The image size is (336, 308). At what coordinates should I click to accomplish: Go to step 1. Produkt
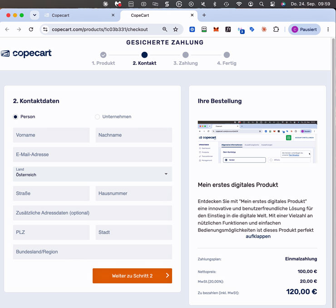(x=103, y=59)
